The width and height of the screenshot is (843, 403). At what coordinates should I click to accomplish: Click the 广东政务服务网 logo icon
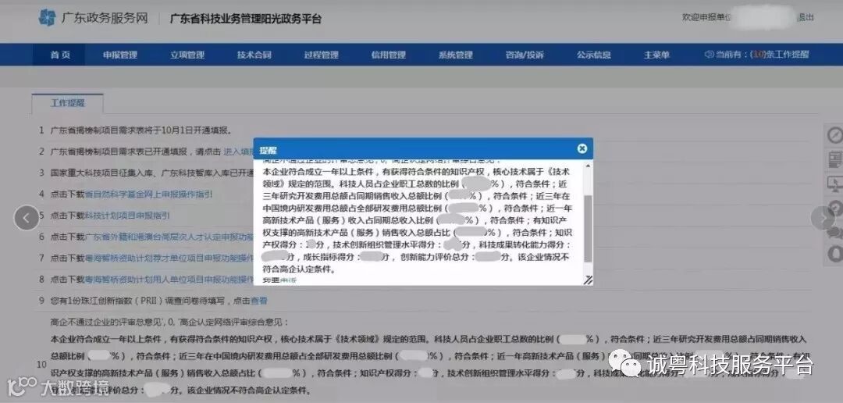(x=47, y=17)
